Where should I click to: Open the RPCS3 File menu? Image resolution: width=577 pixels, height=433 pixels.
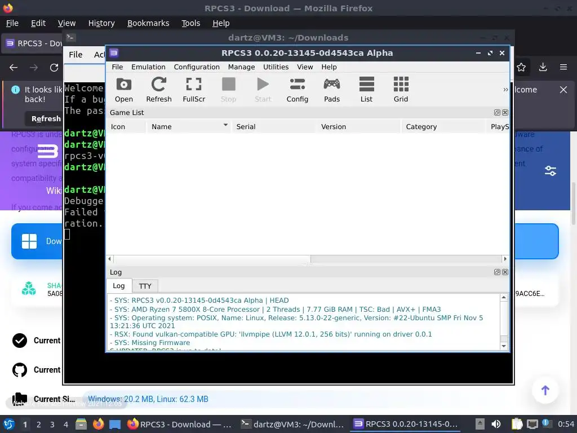(117, 67)
